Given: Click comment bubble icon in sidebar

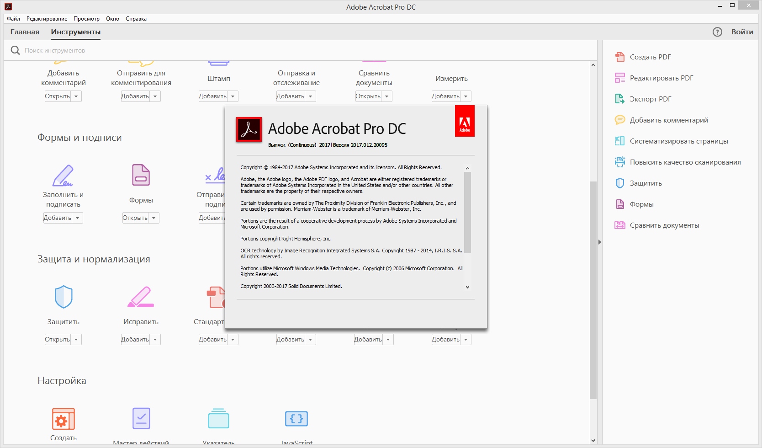Looking at the screenshot, I should pos(620,120).
